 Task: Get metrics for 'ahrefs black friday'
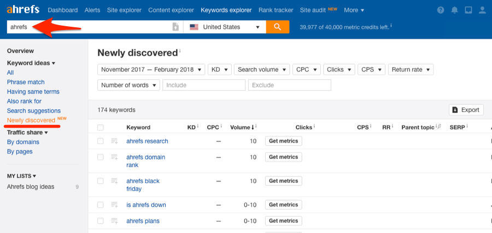point(284,181)
